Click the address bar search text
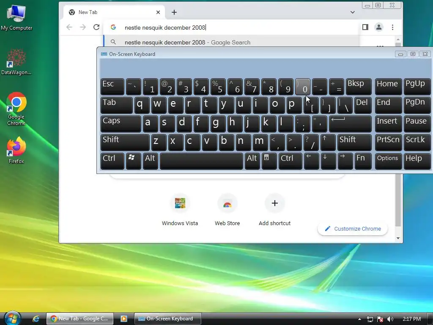This screenshot has width=433, height=325. pos(165,28)
